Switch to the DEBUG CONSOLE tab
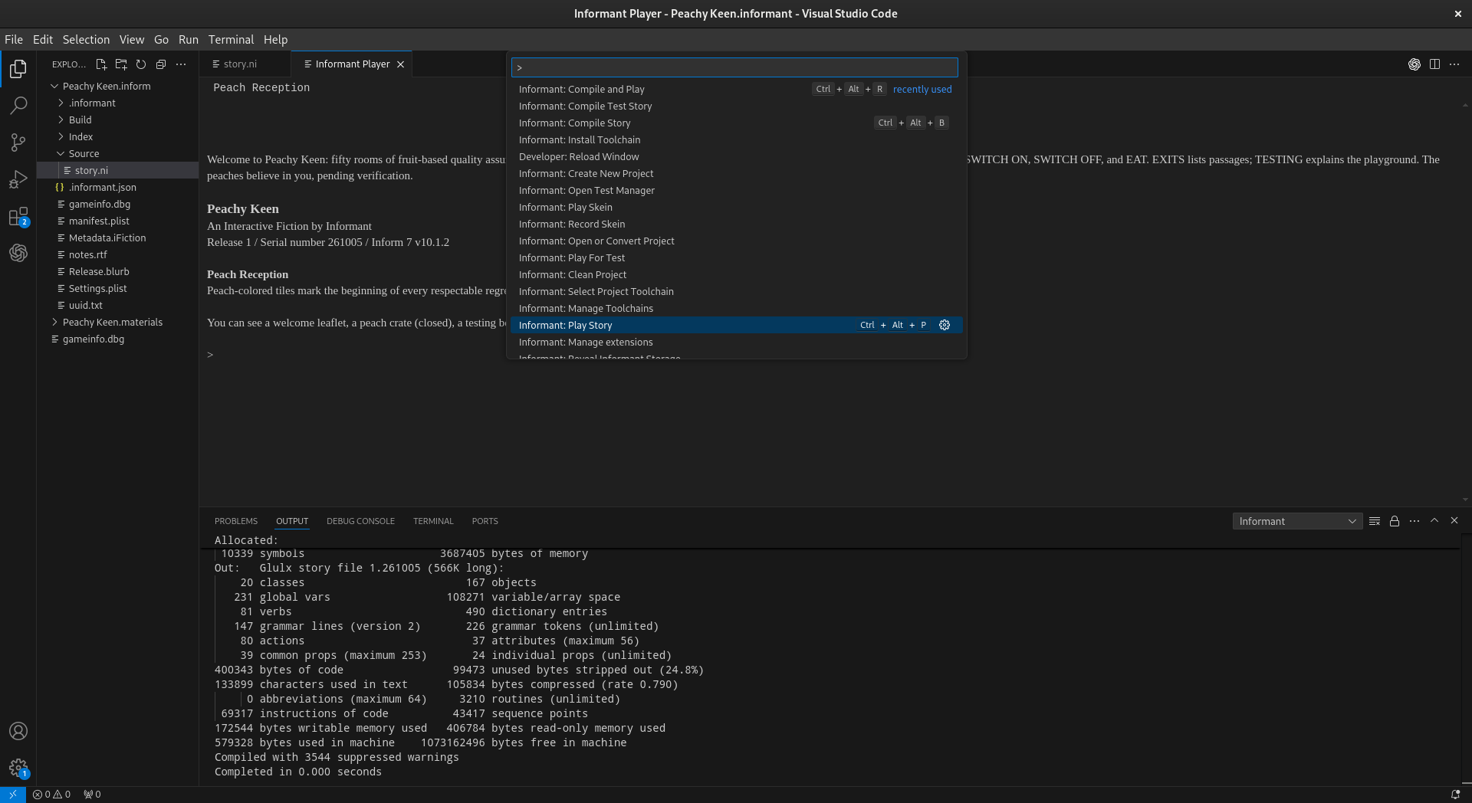Image resolution: width=1472 pixels, height=803 pixels. [x=360, y=521]
